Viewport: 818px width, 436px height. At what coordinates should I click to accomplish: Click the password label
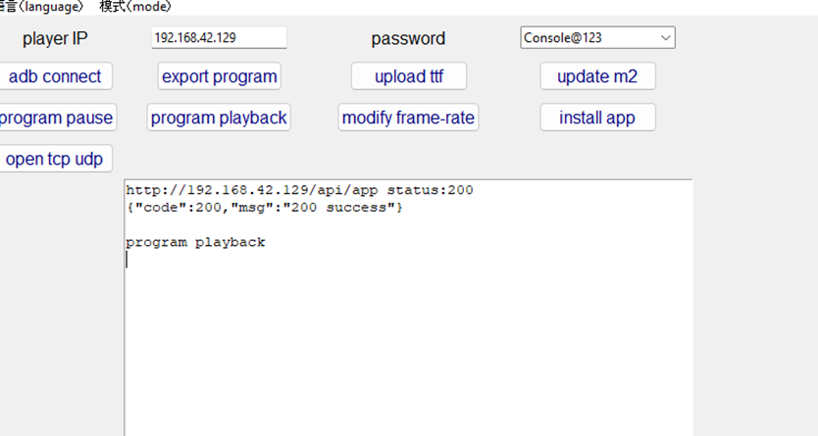coord(408,39)
